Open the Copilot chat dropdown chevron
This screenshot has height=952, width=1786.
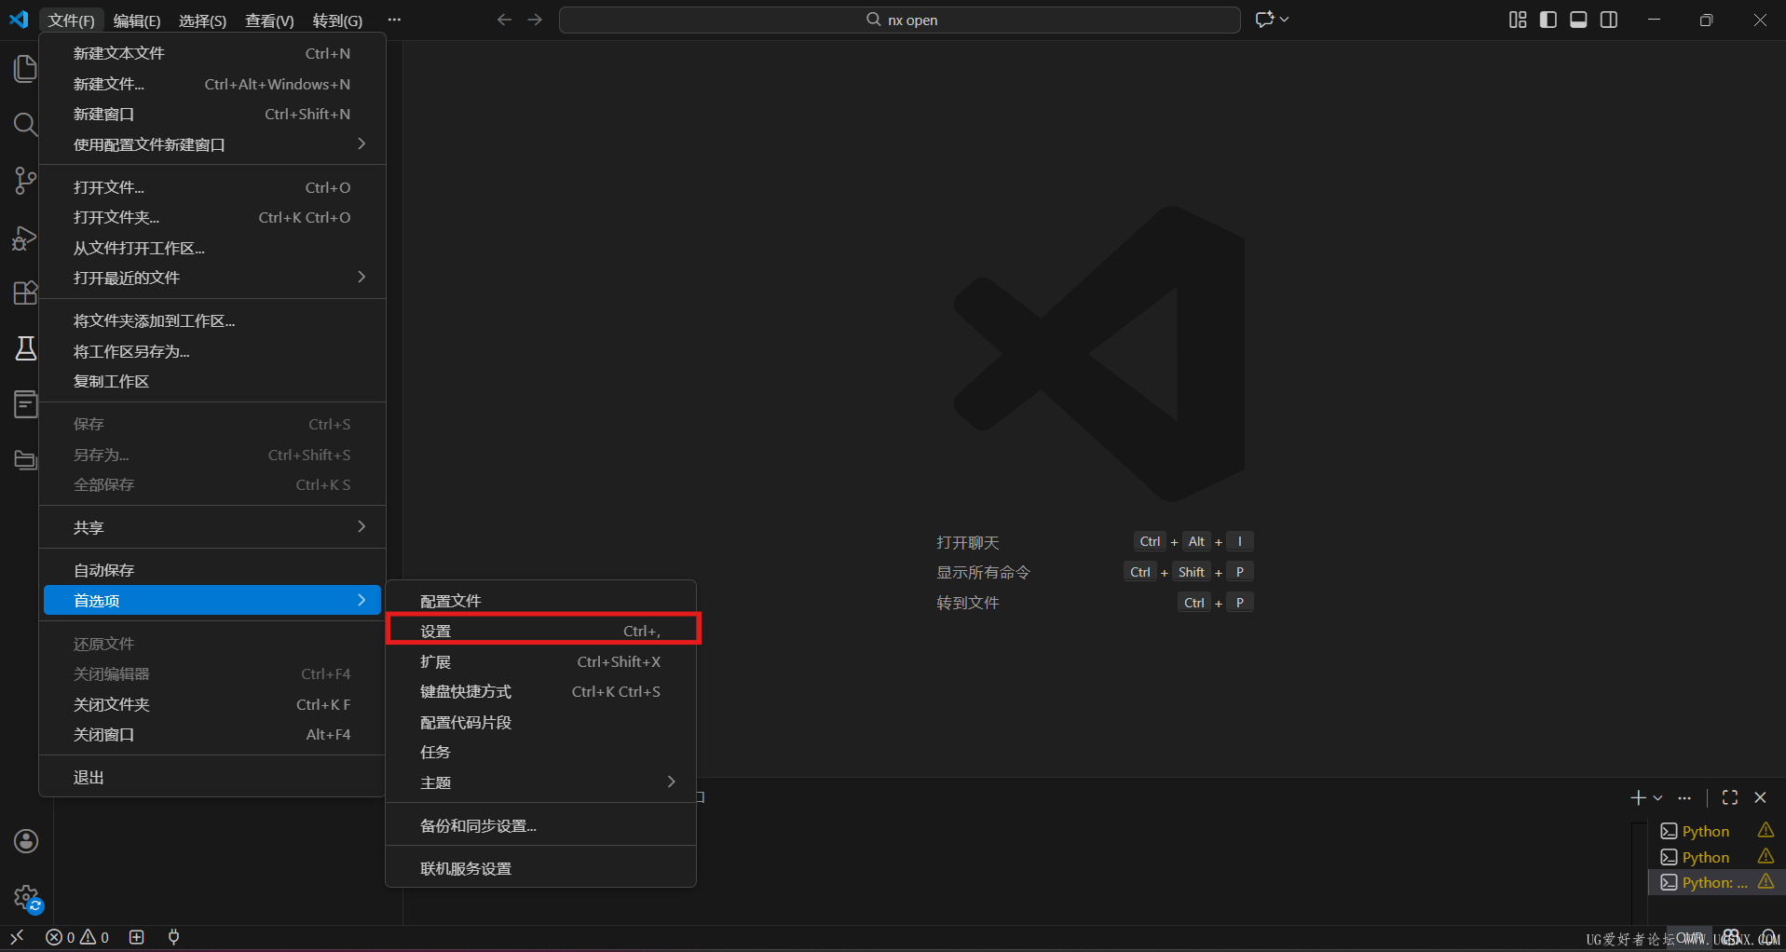point(1285,20)
